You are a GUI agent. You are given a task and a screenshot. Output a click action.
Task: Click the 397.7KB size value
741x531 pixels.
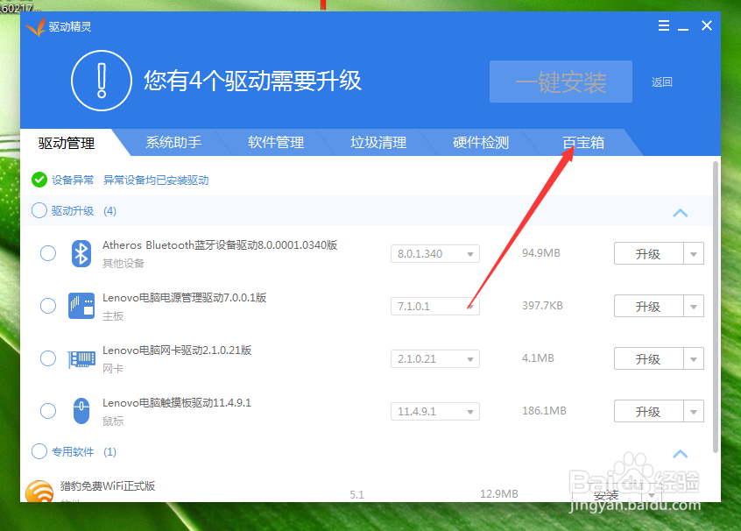click(x=542, y=306)
